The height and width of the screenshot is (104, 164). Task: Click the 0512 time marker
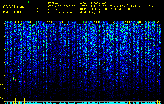click(33, 22)
